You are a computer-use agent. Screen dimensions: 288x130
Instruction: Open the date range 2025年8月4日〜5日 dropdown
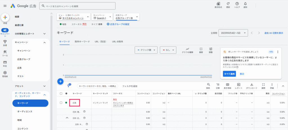(x=233, y=33)
